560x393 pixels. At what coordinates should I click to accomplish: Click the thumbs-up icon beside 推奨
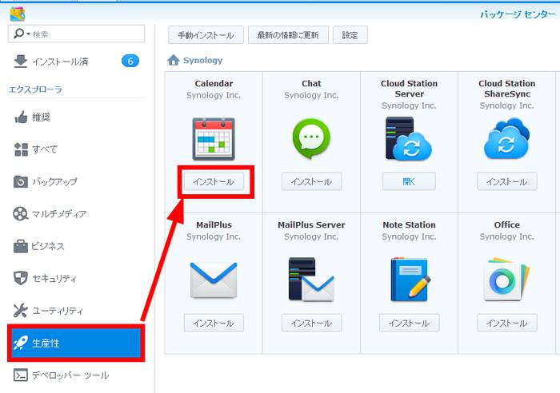[21, 117]
